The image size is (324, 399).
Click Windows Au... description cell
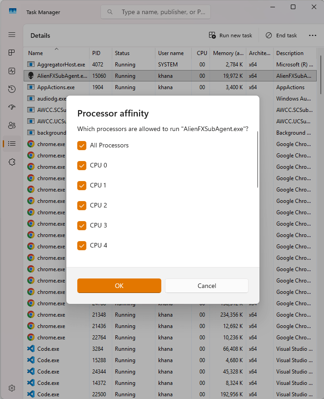[x=293, y=98]
